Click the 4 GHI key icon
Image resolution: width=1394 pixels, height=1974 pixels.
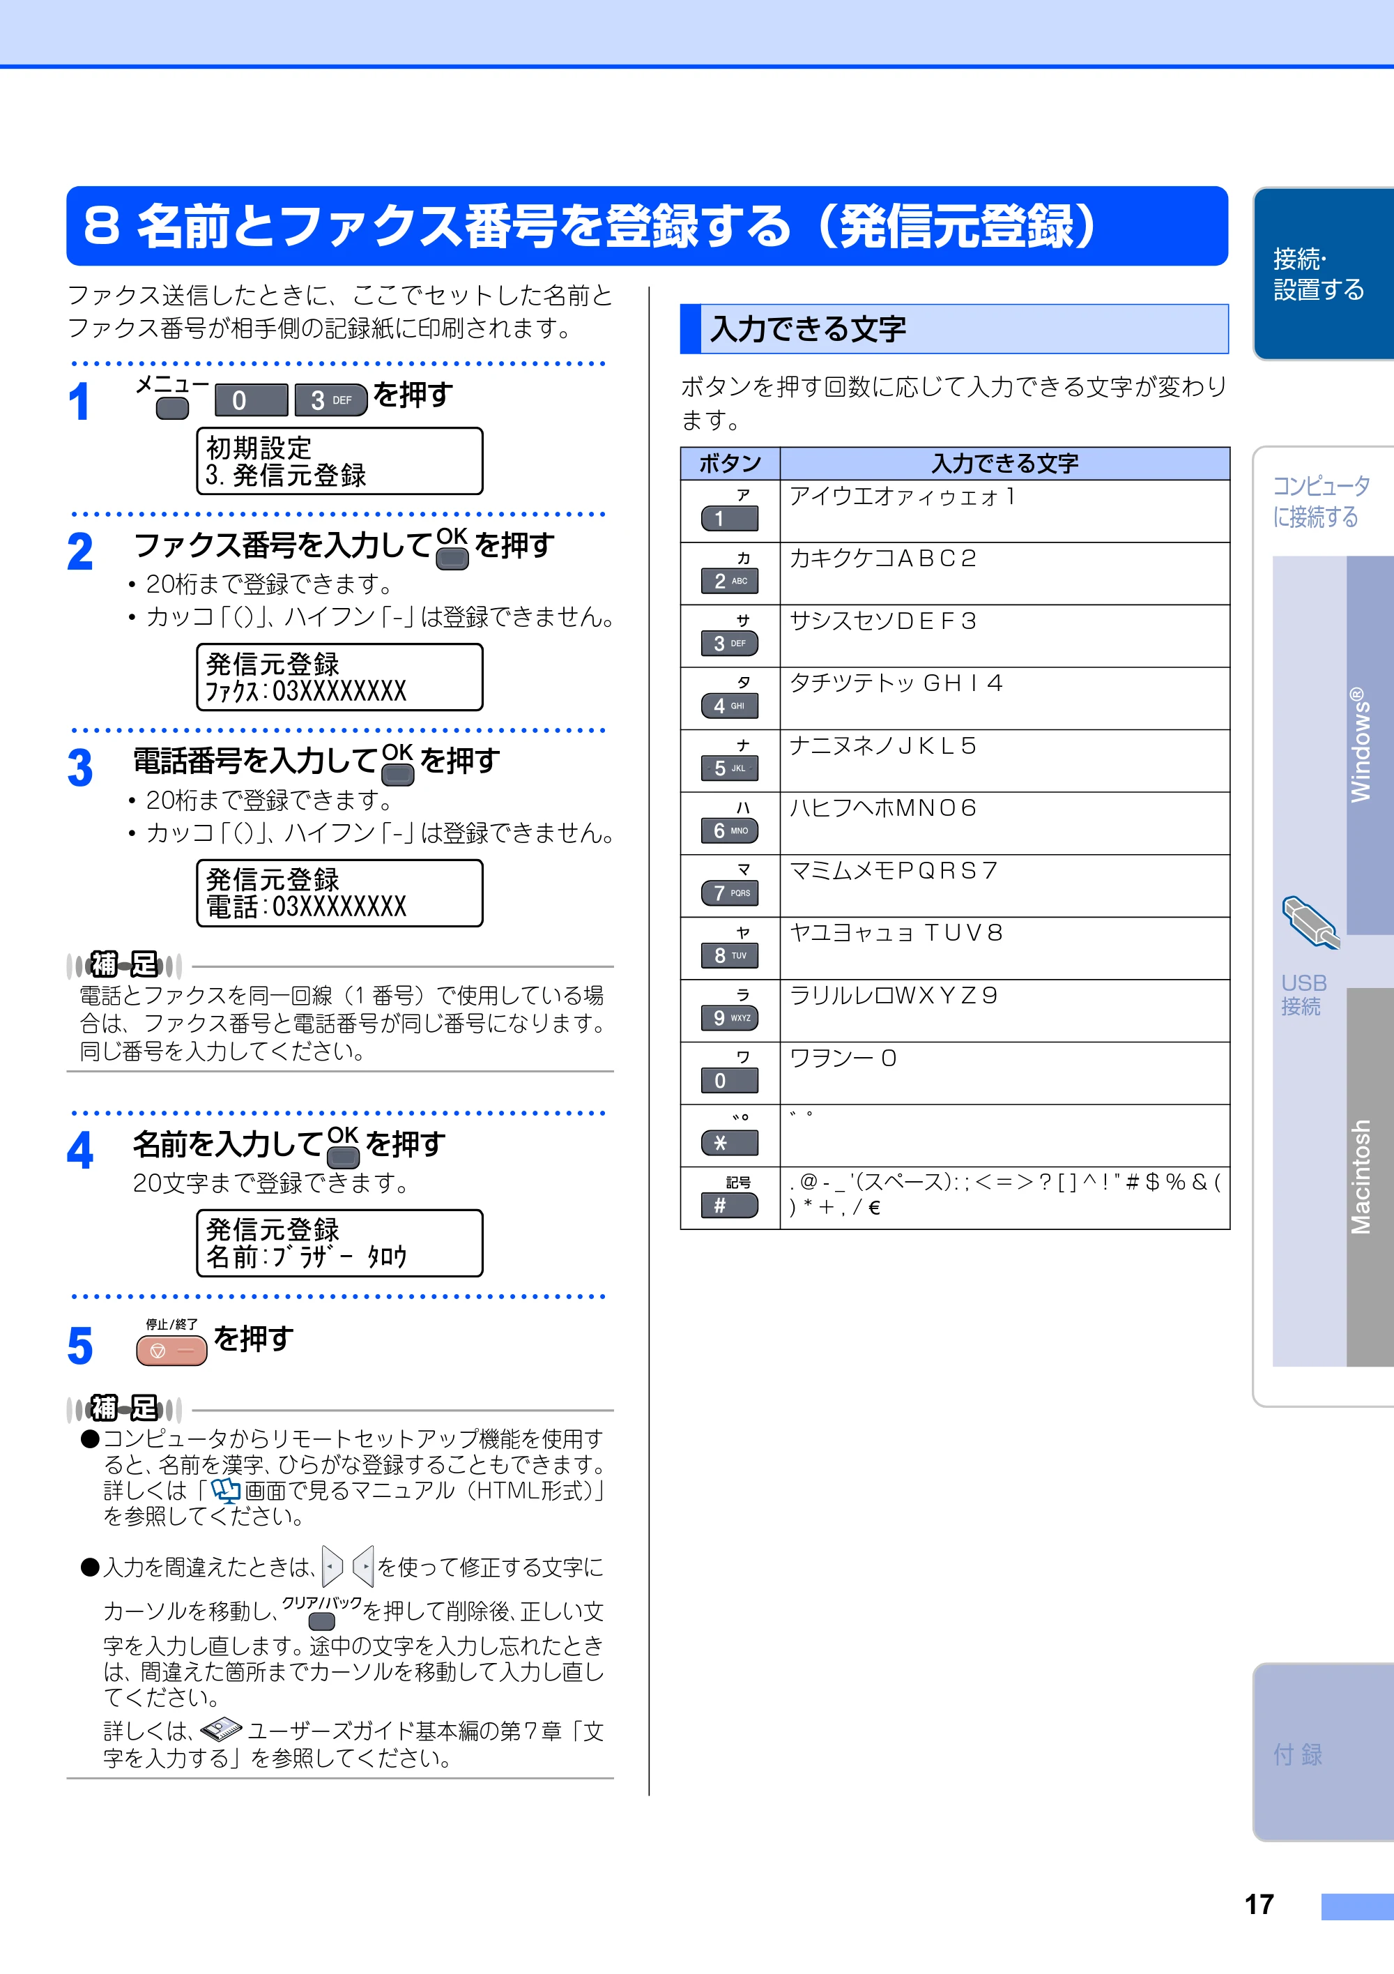(730, 706)
